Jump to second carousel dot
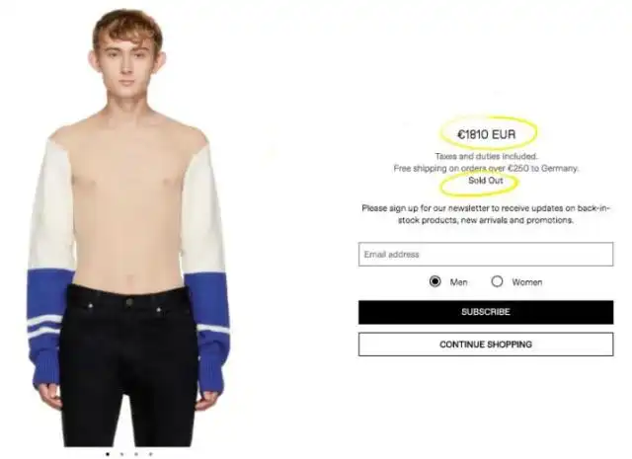632x459 pixels. 121,454
